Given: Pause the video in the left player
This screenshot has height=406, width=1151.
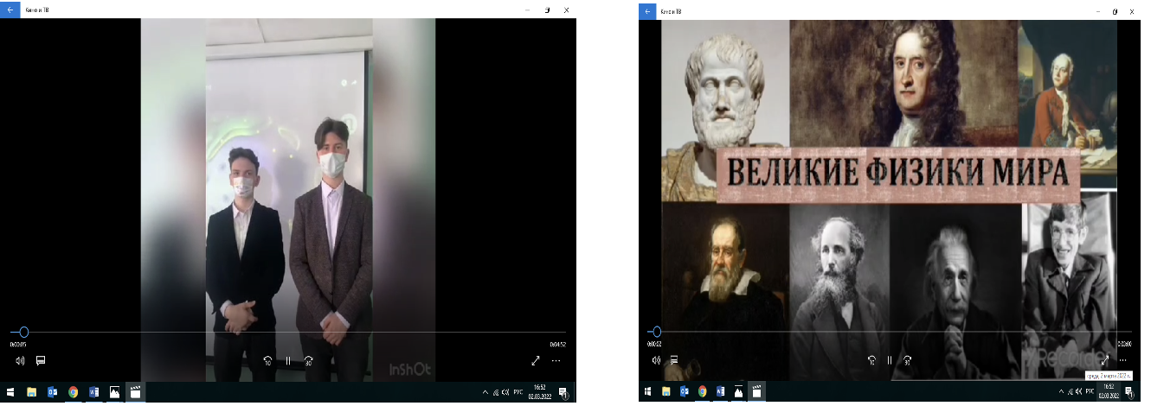Looking at the screenshot, I should click(288, 361).
